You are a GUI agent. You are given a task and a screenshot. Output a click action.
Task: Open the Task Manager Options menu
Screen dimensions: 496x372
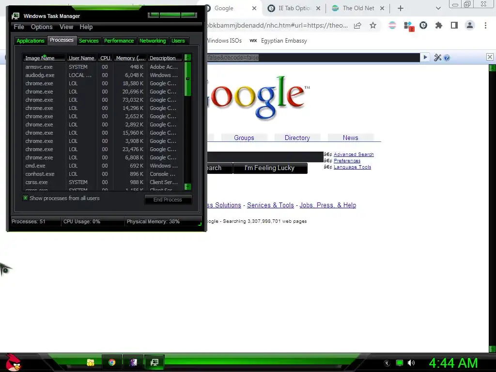(x=42, y=27)
